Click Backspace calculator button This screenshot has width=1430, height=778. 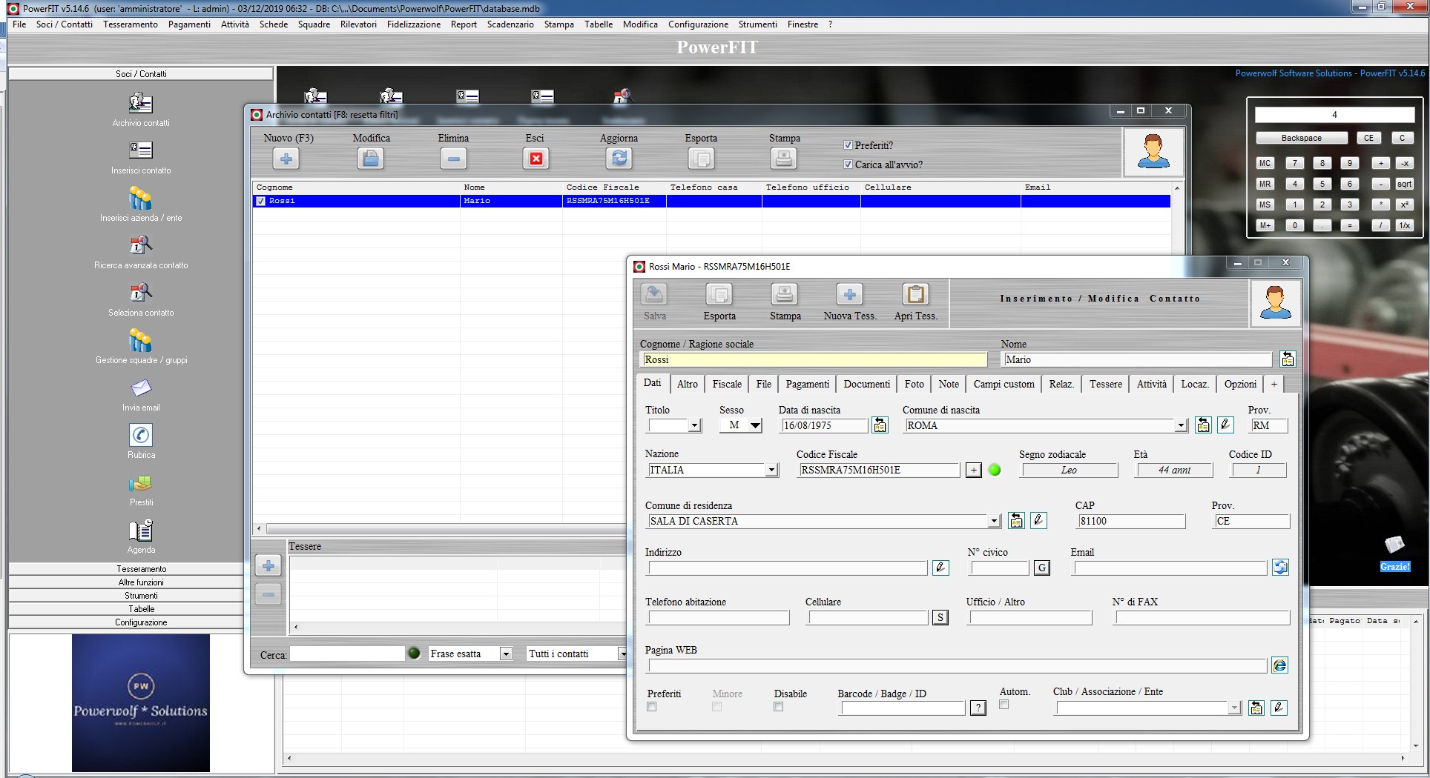tap(1301, 138)
